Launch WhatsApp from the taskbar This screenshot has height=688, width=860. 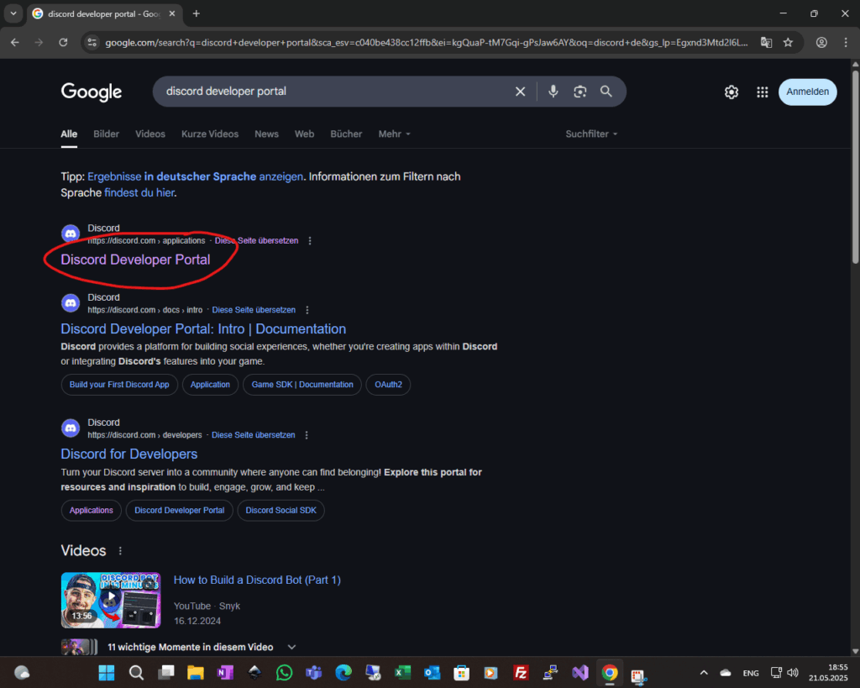pyautogui.click(x=284, y=673)
